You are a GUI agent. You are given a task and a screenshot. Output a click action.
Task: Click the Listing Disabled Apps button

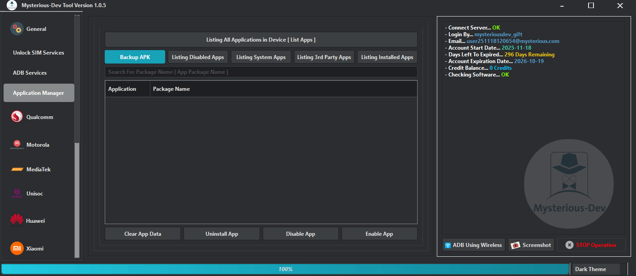click(x=198, y=57)
